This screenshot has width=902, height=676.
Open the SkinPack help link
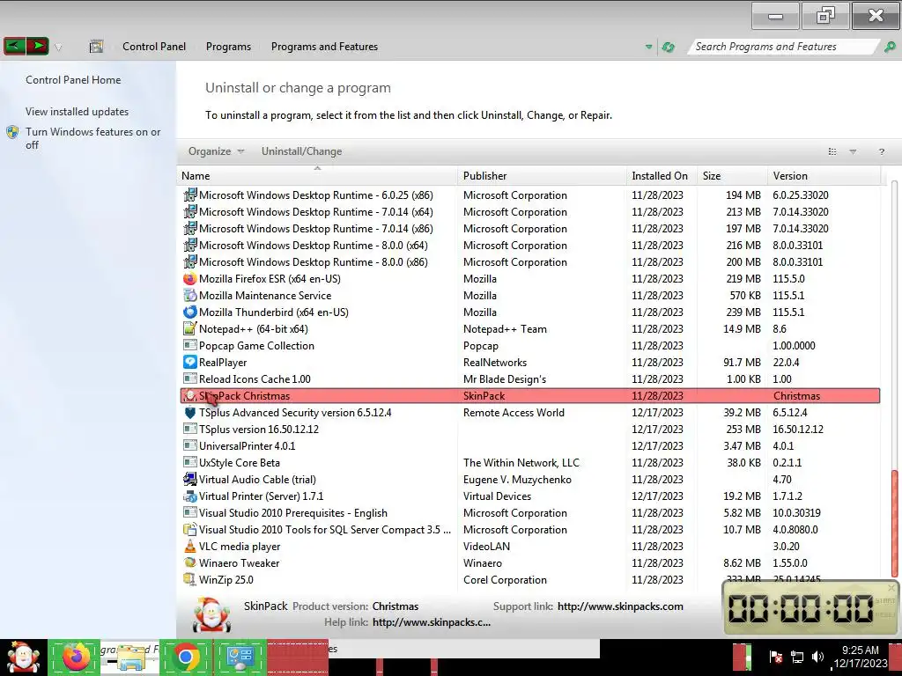pos(432,622)
